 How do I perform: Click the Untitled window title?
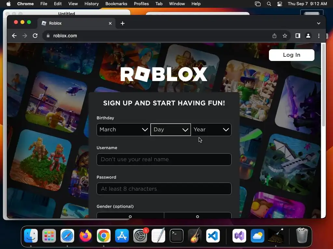tap(66, 14)
